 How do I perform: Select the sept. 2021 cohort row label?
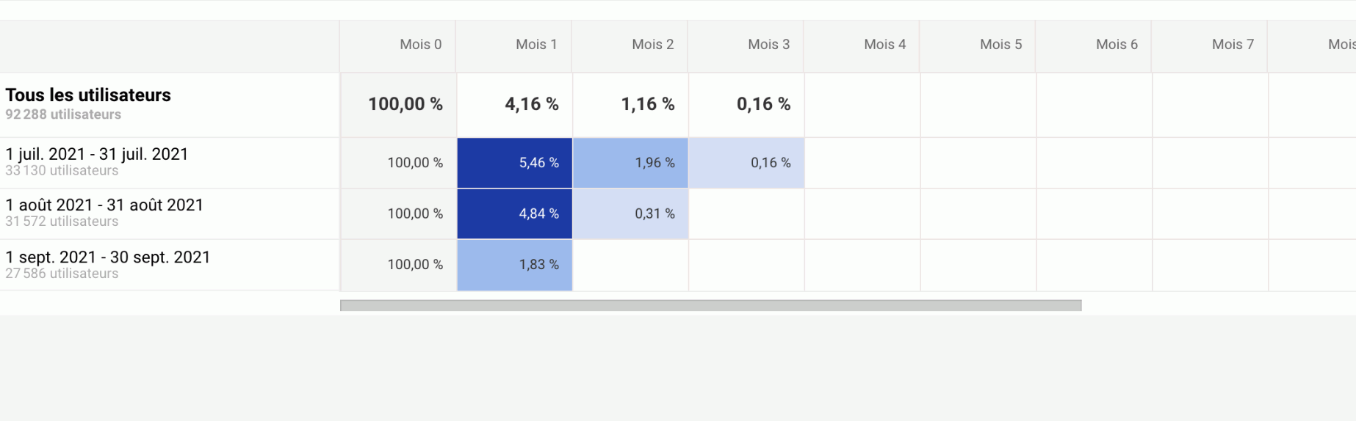coord(108,257)
